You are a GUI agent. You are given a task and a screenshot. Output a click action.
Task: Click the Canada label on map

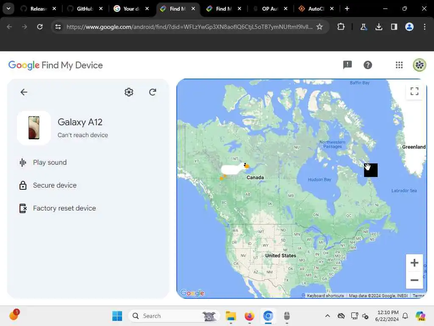(x=255, y=177)
